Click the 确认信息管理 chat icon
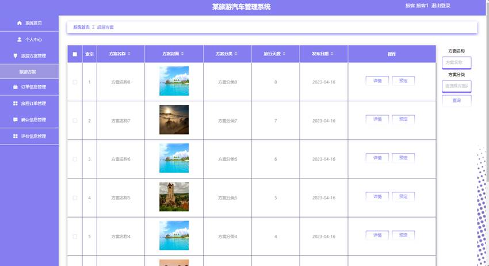The width and height of the screenshot is (489, 266). coord(16,120)
